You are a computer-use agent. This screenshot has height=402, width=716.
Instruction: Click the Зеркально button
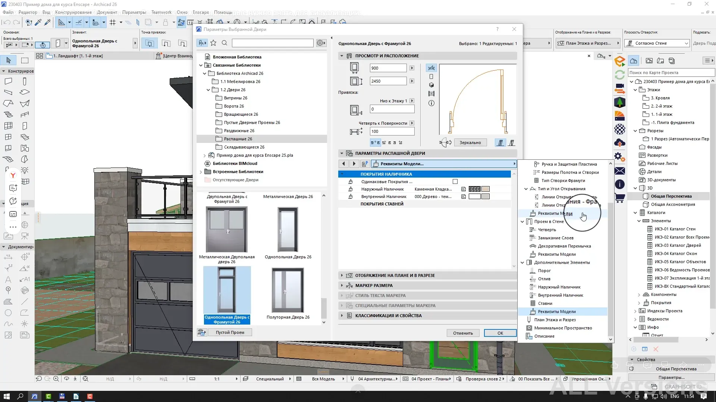point(470,143)
